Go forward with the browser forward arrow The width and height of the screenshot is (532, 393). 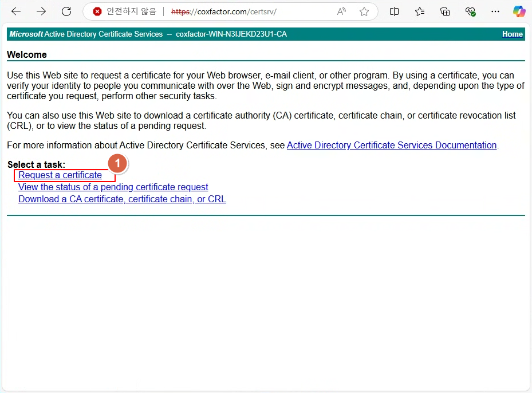point(41,11)
